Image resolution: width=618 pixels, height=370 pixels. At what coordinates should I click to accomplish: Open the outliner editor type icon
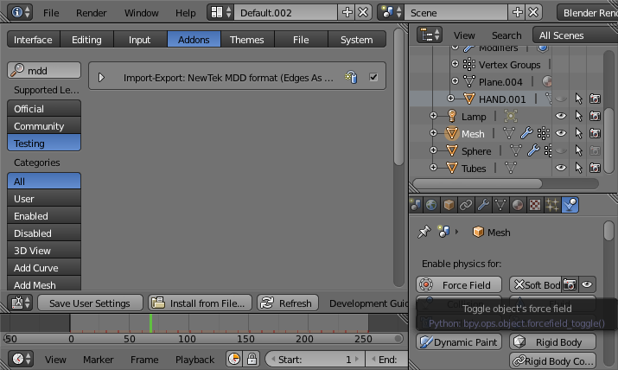[430, 35]
